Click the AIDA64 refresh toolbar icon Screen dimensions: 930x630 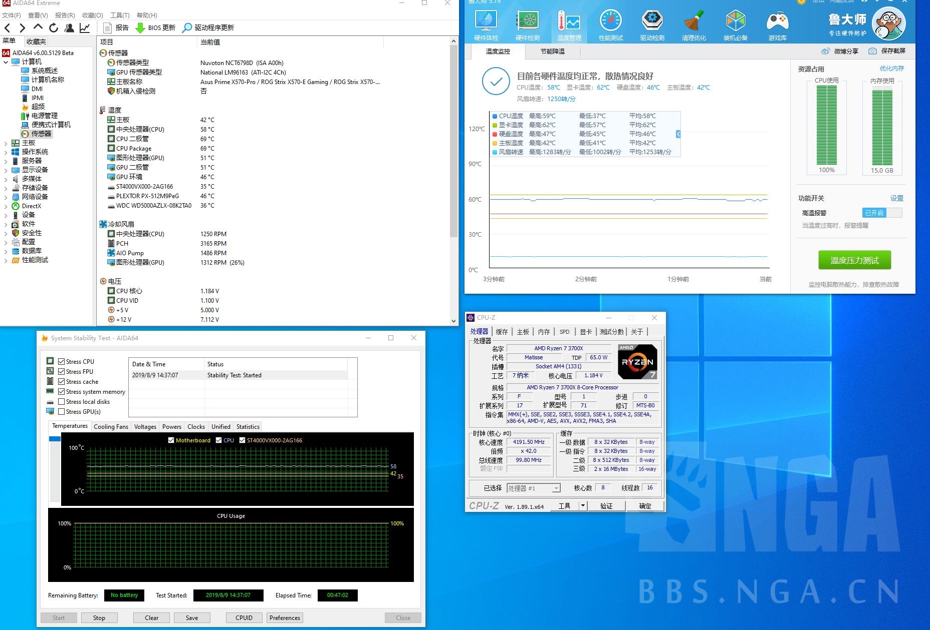[x=54, y=28]
